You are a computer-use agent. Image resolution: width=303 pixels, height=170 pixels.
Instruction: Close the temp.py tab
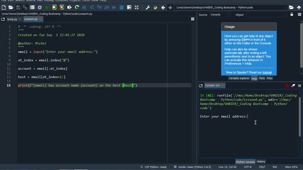tap(20, 19)
